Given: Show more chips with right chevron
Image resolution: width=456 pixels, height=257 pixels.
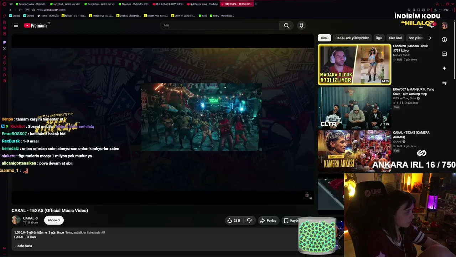Looking at the screenshot, I should point(430,38).
